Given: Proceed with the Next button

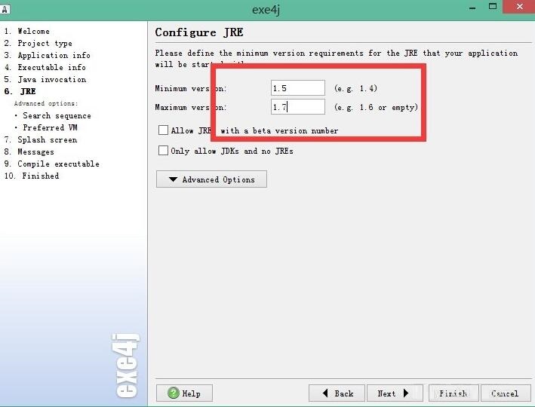Looking at the screenshot, I should point(395,393).
